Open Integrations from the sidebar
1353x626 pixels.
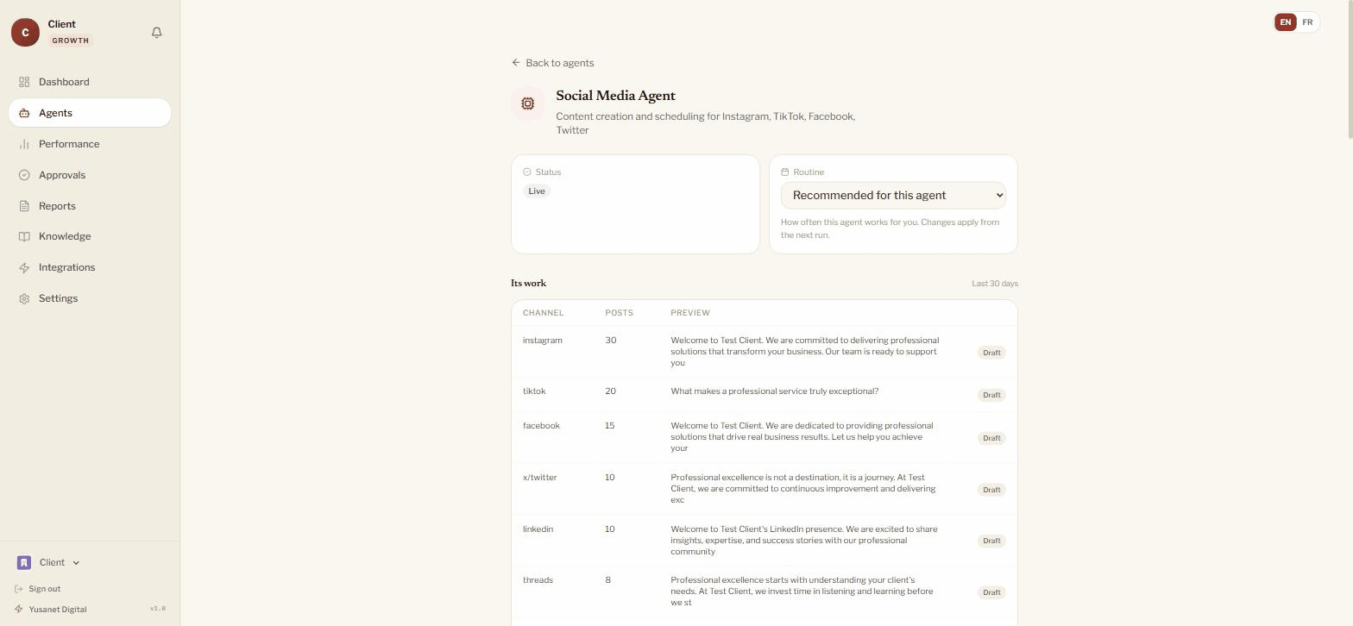90,267
